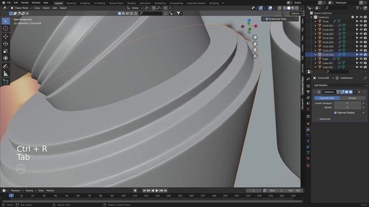Image resolution: width=369 pixels, height=207 pixels.
Task: Switch to the Modeling workspace tab
Action: (71, 3)
